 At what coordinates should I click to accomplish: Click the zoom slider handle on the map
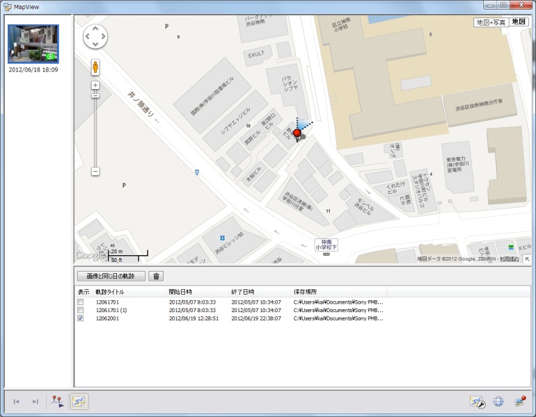tap(95, 96)
